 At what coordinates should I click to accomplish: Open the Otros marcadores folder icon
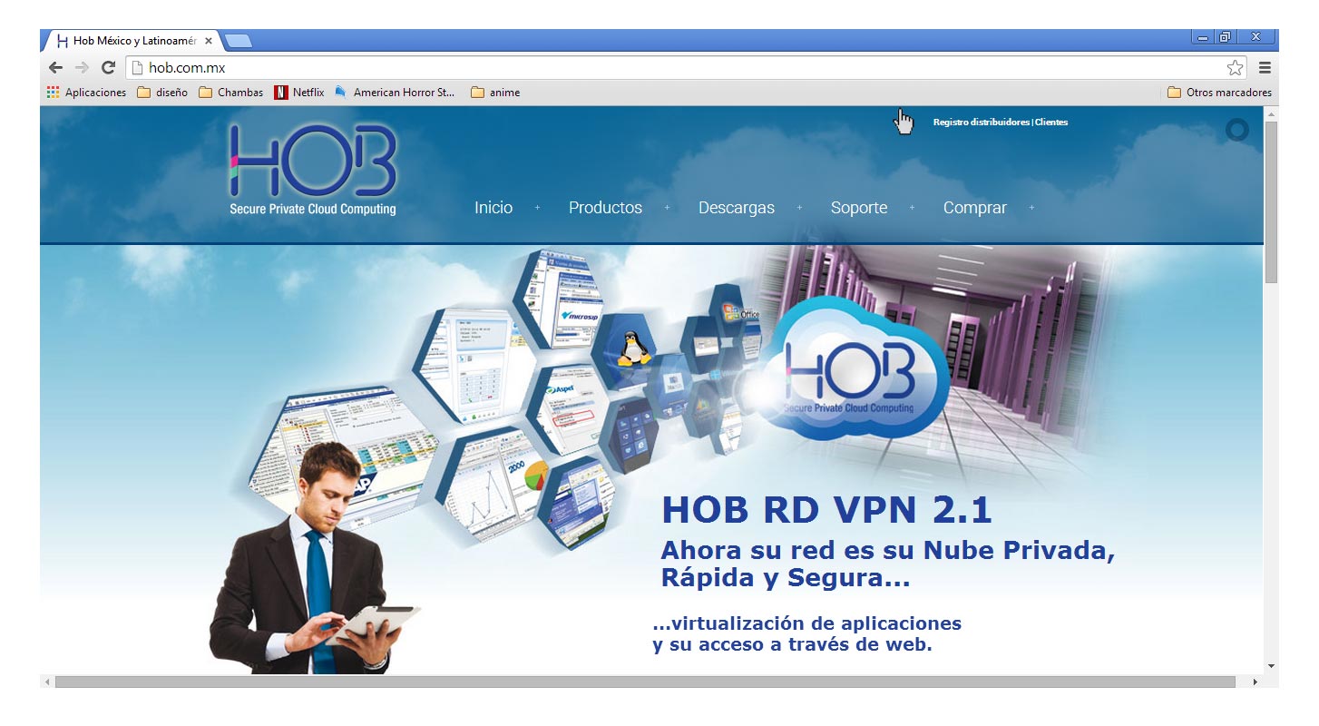pos(1173,92)
